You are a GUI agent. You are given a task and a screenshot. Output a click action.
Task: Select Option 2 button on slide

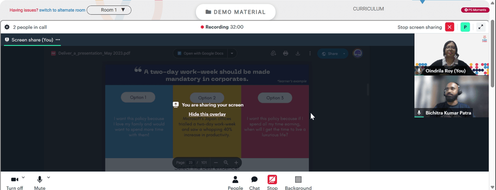coord(207,98)
